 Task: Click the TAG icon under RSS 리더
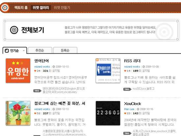[x=127, y=89]
